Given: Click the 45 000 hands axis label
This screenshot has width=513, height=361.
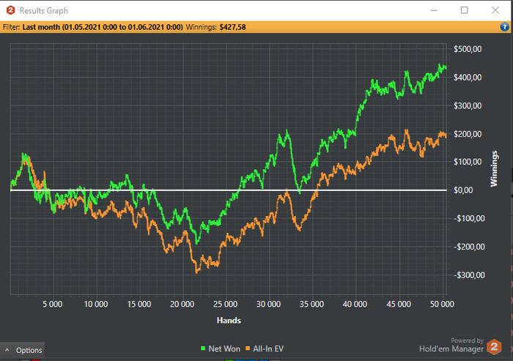Looking at the screenshot, I should tap(399, 304).
